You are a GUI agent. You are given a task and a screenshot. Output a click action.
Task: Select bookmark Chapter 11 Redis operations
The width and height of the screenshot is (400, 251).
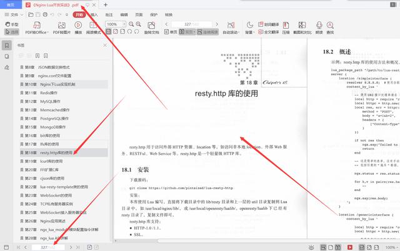(x=64, y=93)
